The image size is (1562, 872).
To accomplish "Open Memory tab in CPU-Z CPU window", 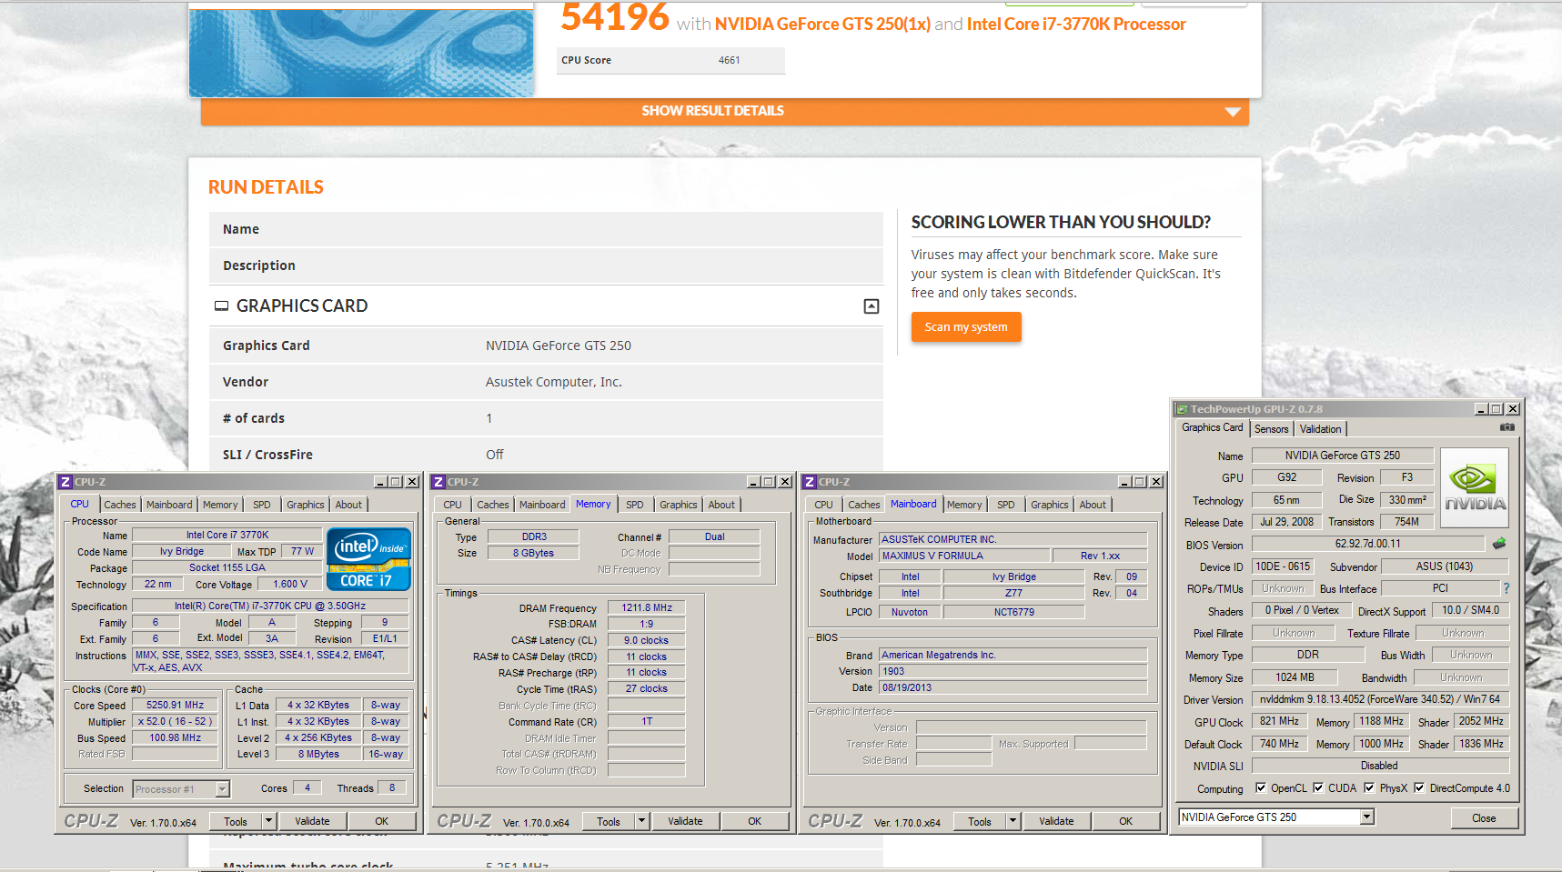I will [x=220, y=505].
